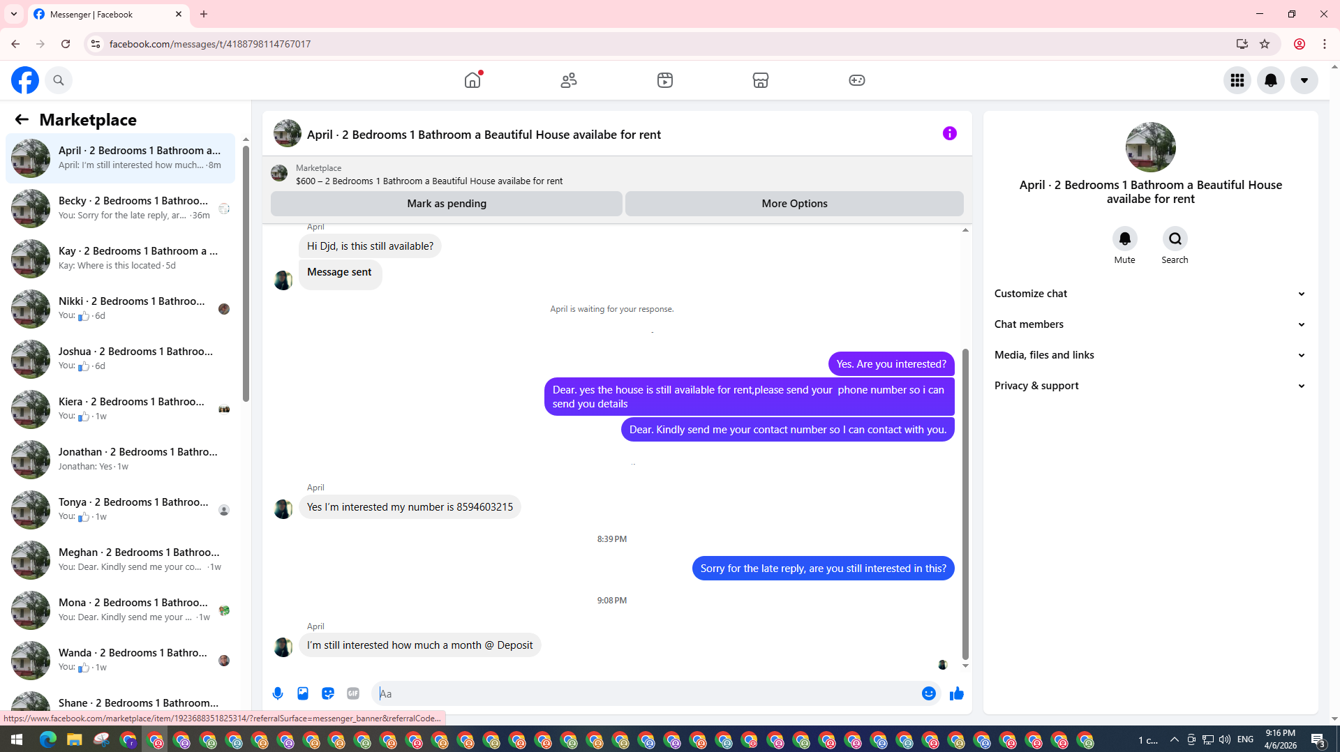
Task: Open the Friends tab
Action: pos(569,80)
